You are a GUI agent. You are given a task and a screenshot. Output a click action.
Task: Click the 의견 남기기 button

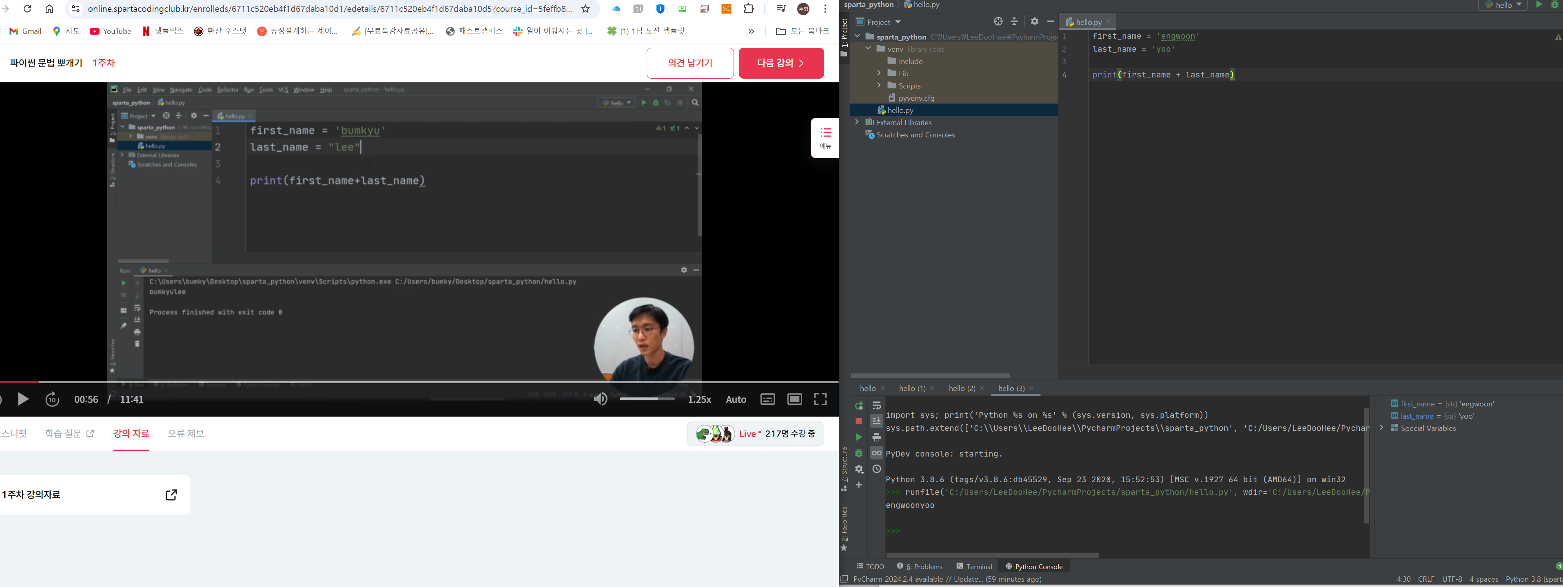(690, 63)
